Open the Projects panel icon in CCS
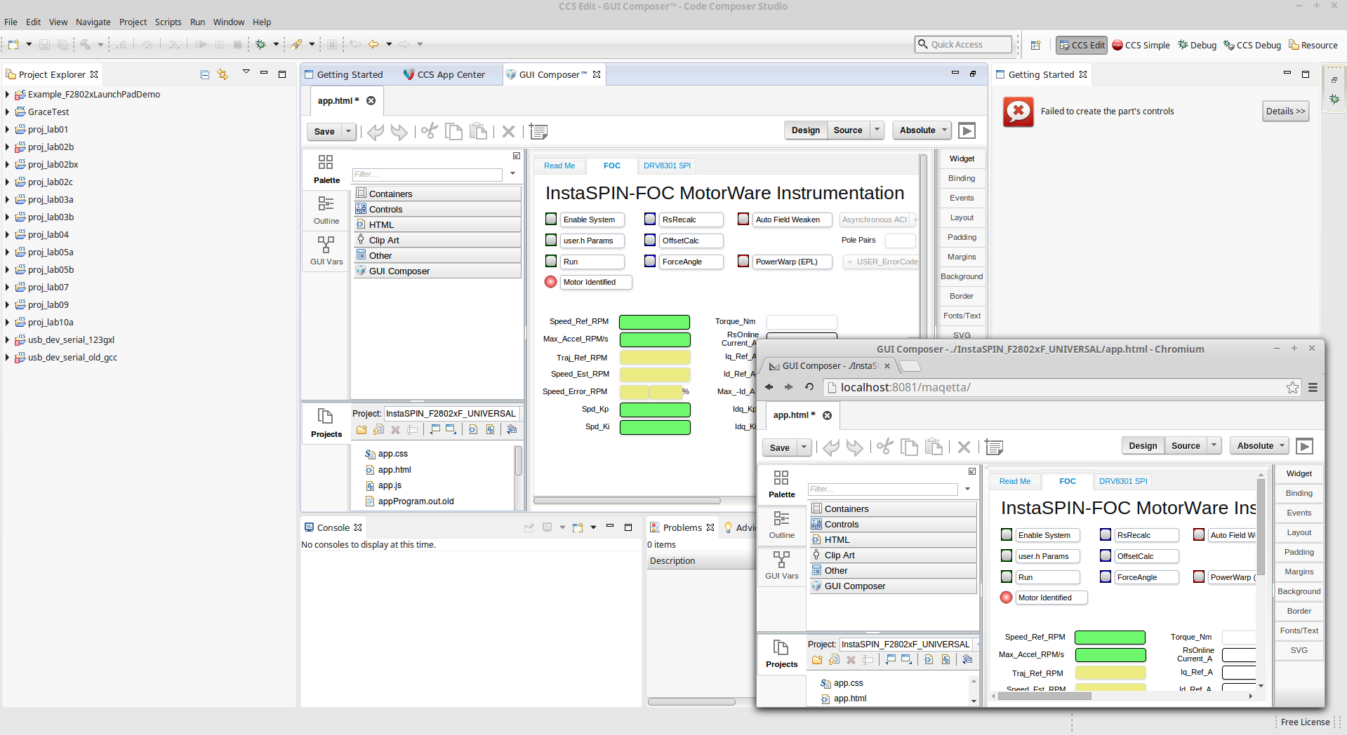Image resolution: width=1347 pixels, height=735 pixels. (326, 423)
